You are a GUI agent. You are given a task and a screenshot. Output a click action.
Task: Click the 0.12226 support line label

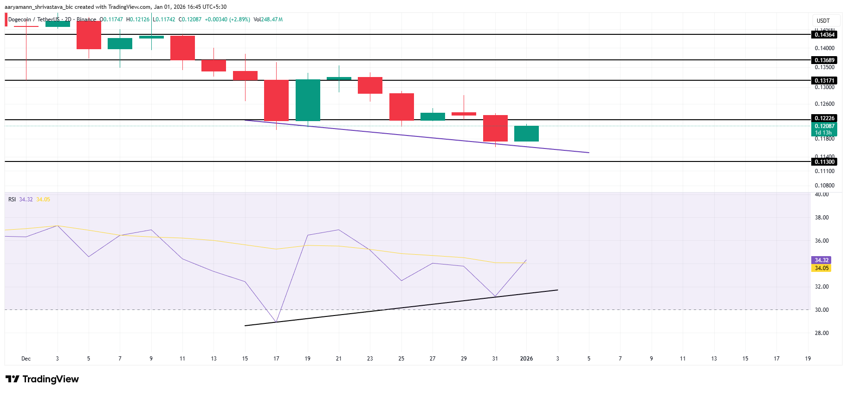pyautogui.click(x=824, y=118)
